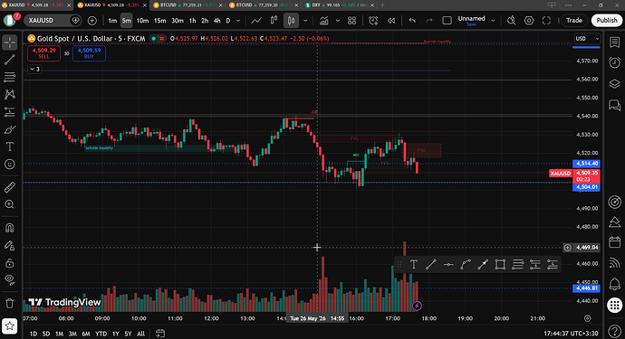625x339 pixels.
Task: Select the candles chart style button
Action: point(291,20)
